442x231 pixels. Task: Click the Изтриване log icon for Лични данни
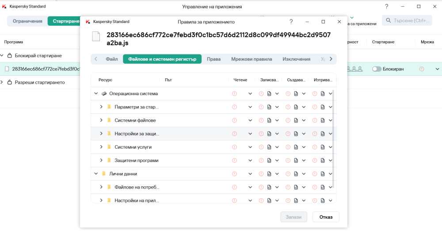click(x=323, y=173)
